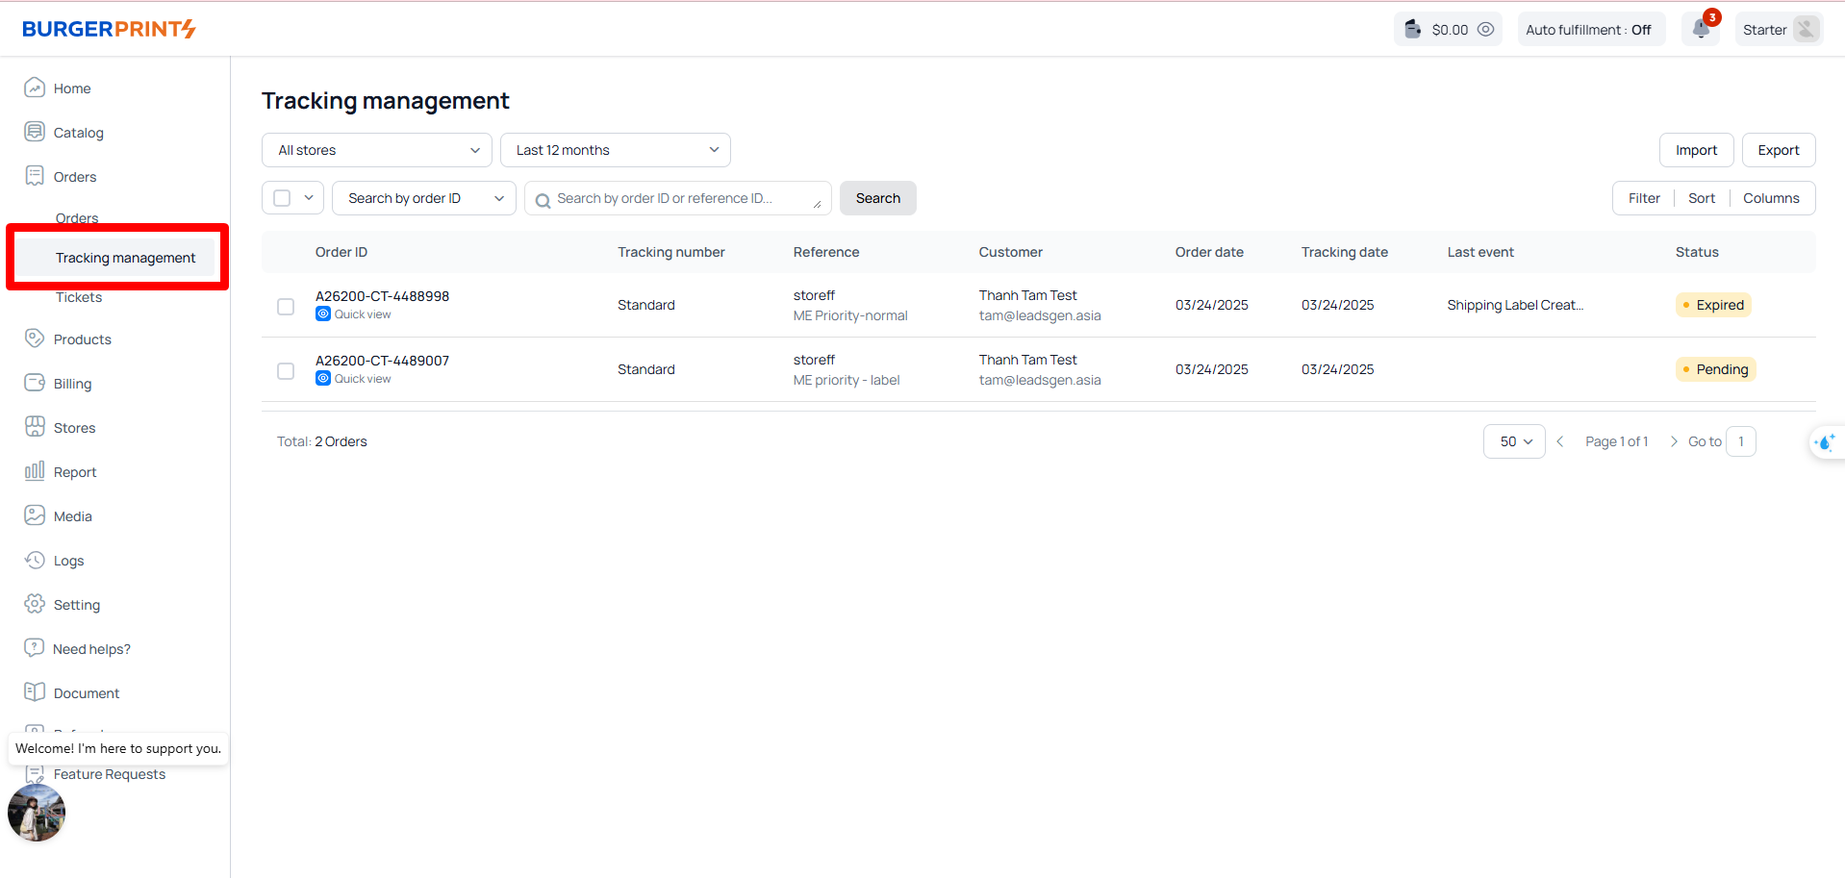Viewport: 1845px width, 878px height.
Task: Click the Export button
Action: (1778, 150)
